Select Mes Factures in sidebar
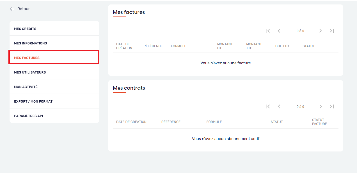This screenshot has height=173, width=357. click(x=27, y=58)
